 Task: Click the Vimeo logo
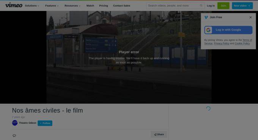14,5
